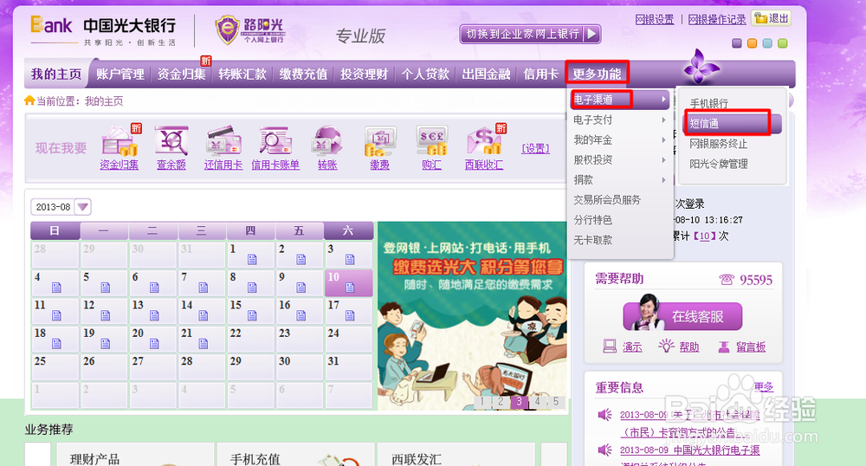Viewport: 866px width, 466px height.
Task: Open the 缴费充值 tab
Action: pos(303,74)
